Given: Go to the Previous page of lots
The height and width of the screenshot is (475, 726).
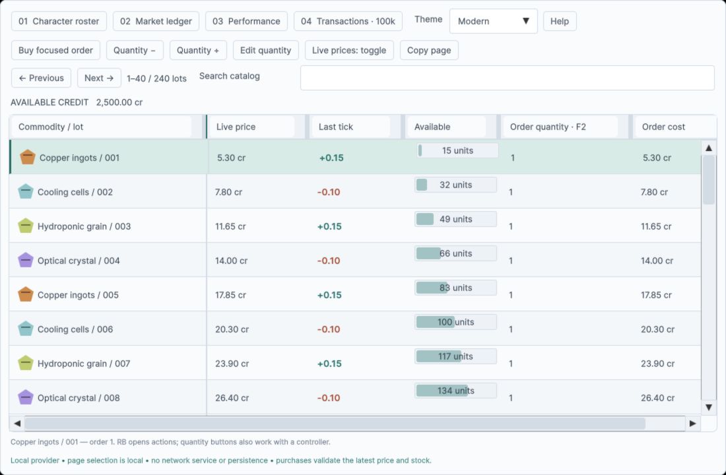Looking at the screenshot, I should pos(41,78).
